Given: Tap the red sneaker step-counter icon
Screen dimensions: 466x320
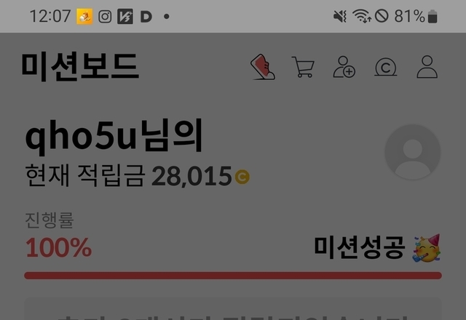Looking at the screenshot, I should [263, 67].
